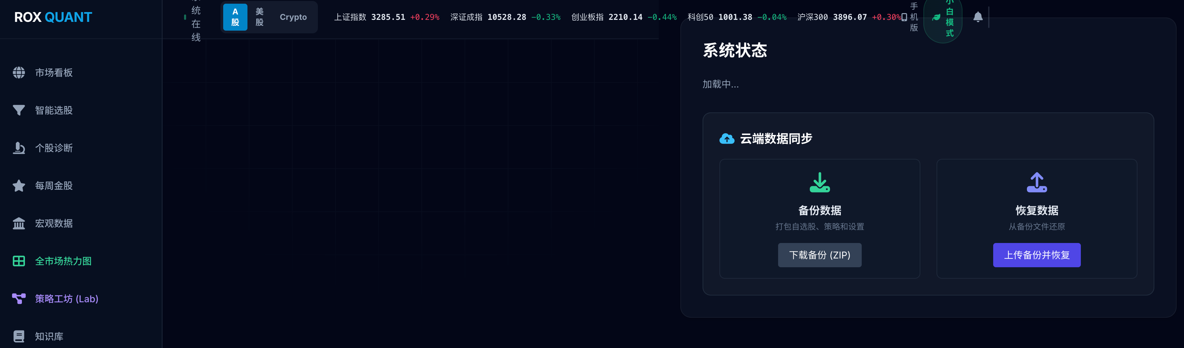Click the green download icon above 备份数据

(x=819, y=182)
